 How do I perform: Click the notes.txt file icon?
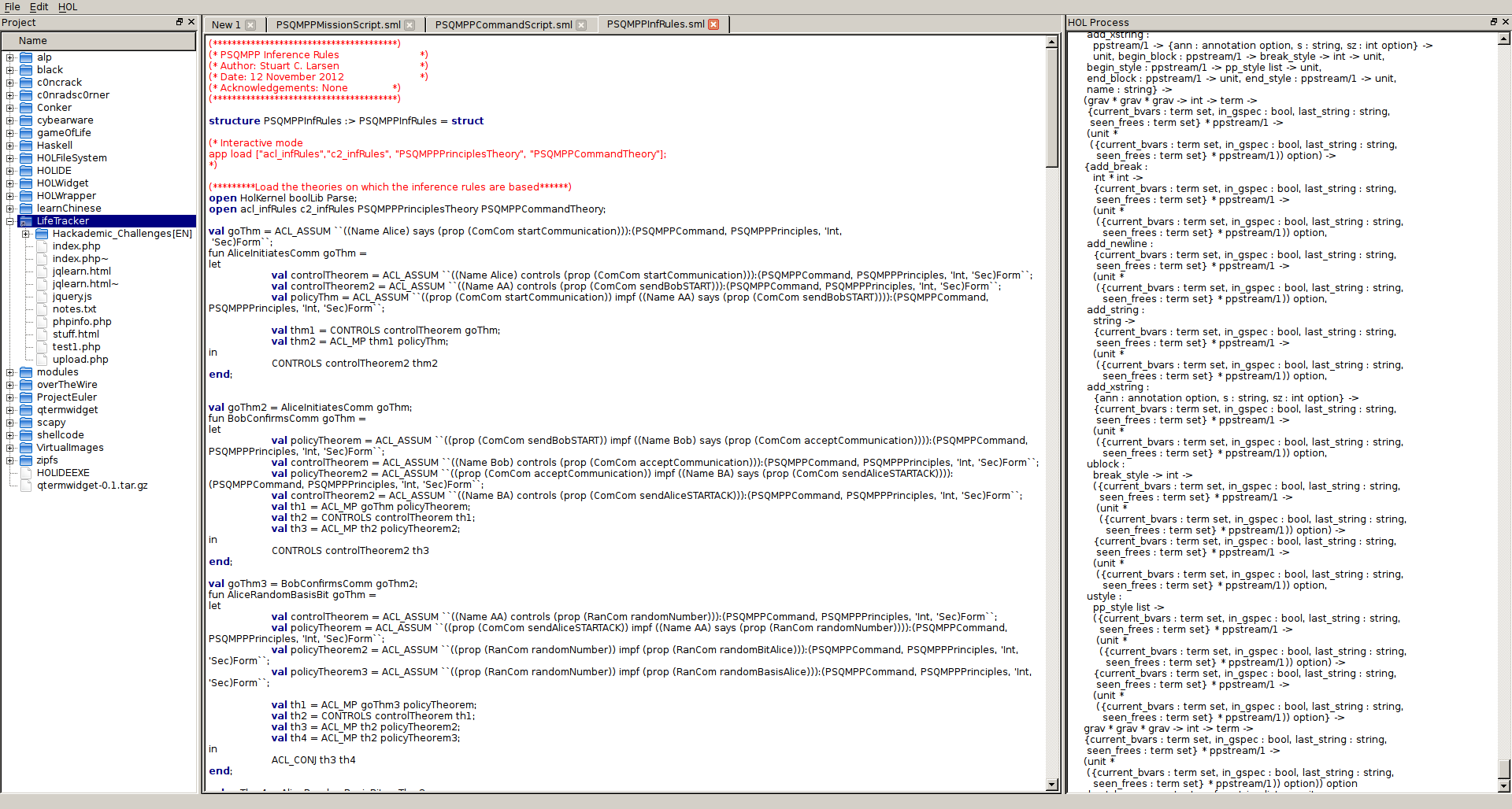point(43,309)
